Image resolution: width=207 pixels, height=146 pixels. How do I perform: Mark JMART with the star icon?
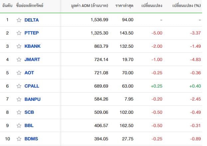click(19, 59)
